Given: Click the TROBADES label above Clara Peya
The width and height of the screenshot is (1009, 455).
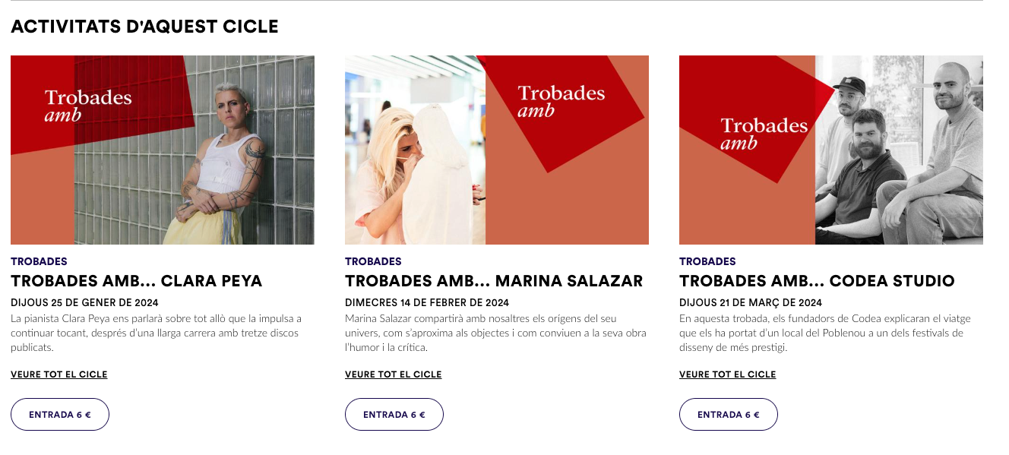Looking at the screenshot, I should click(x=39, y=261).
